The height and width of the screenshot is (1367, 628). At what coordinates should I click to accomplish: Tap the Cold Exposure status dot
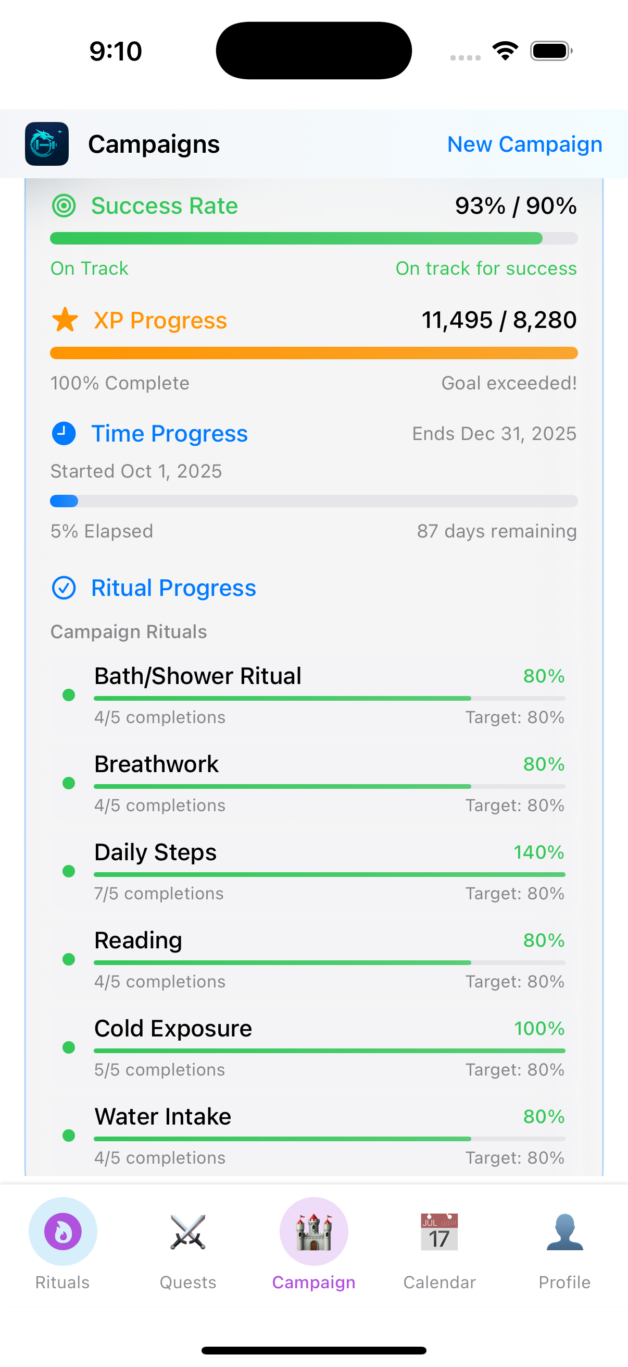[69, 1047]
